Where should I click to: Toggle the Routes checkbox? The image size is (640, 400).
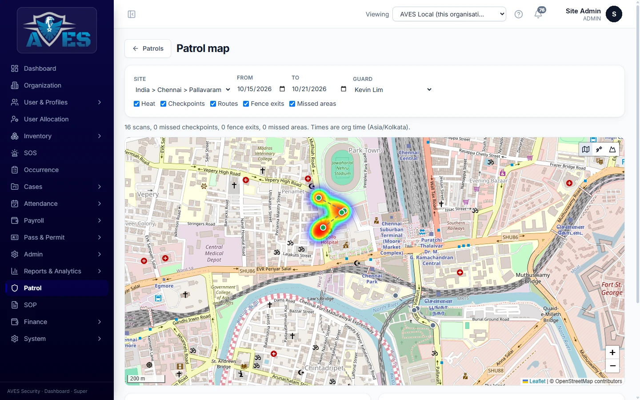[213, 104]
